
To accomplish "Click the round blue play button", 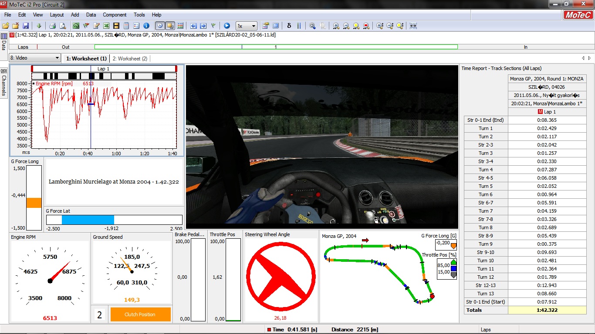I will 227,26.
